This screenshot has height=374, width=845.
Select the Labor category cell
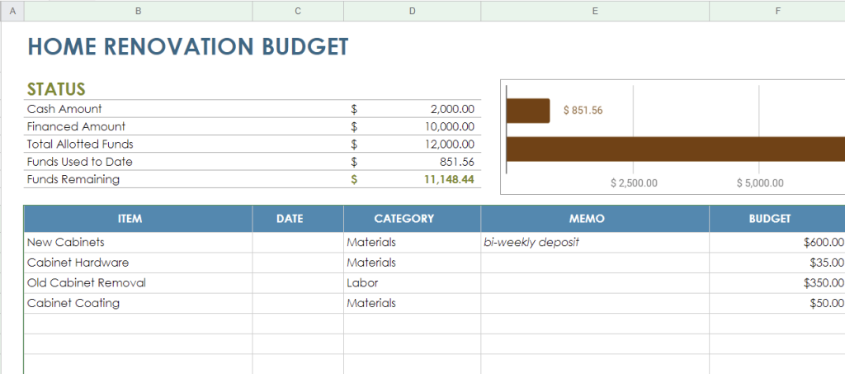pyautogui.click(x=362, y=282)
